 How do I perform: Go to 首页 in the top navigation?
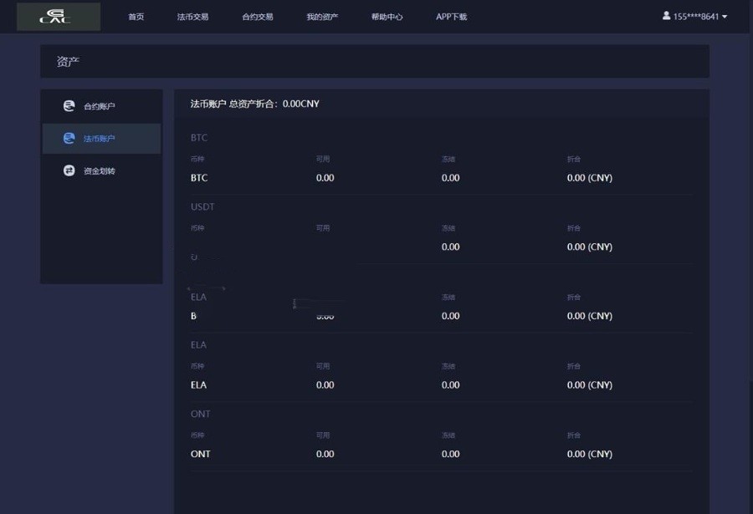pos(136,17)
